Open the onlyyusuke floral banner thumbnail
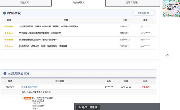The width and height of the screenshot is (180, 110). (x=171, y=8)
